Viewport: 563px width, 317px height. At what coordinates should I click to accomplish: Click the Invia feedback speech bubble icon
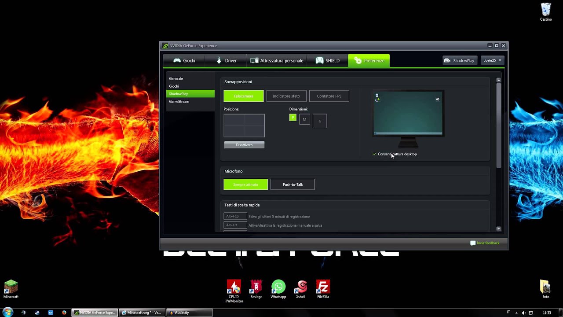(473, 243)
